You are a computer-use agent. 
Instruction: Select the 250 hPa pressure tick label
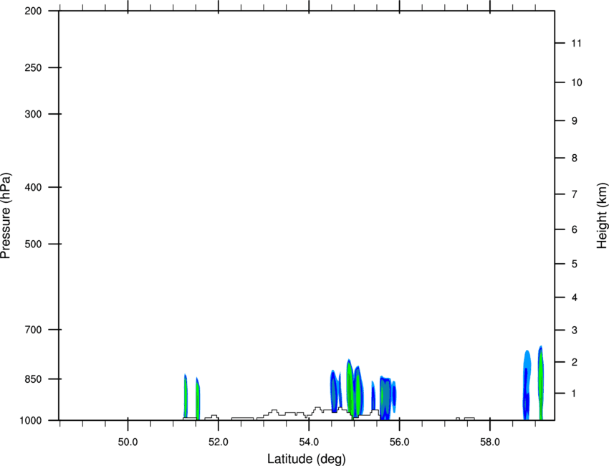pyautogui.click(x=33, y=67)
